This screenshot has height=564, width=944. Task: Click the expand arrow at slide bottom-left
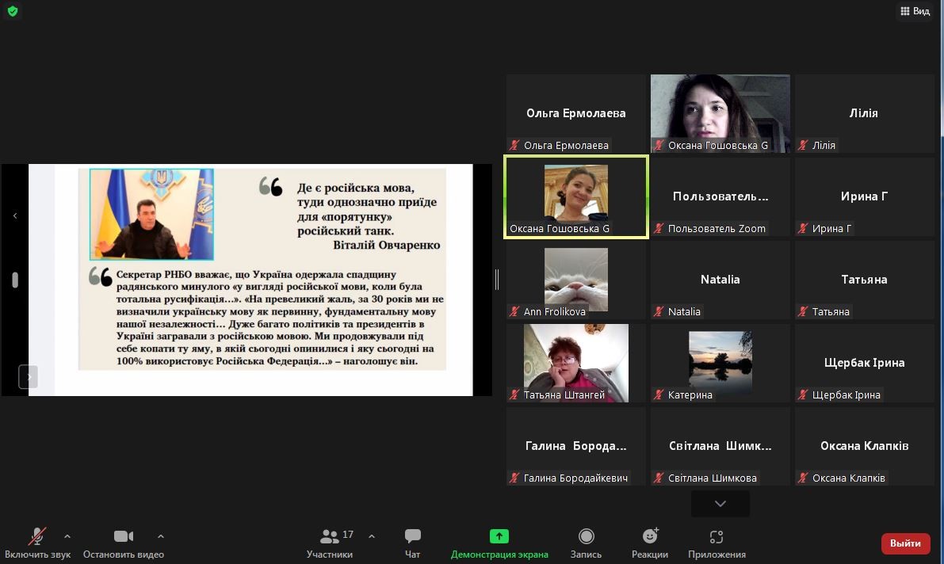[28, 376]
